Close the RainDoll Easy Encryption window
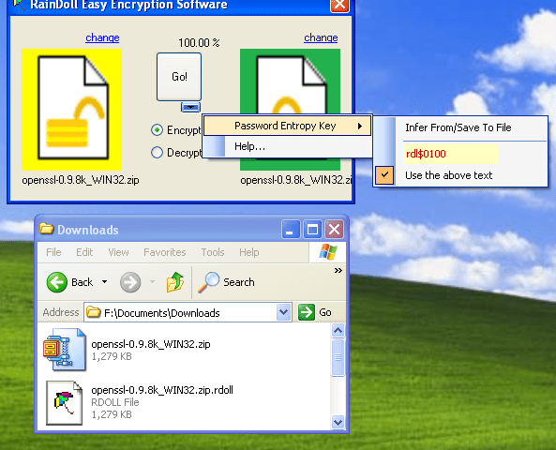 click(x=339, y=5)
